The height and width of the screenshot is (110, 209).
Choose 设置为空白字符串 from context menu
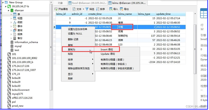coord(78,29)
